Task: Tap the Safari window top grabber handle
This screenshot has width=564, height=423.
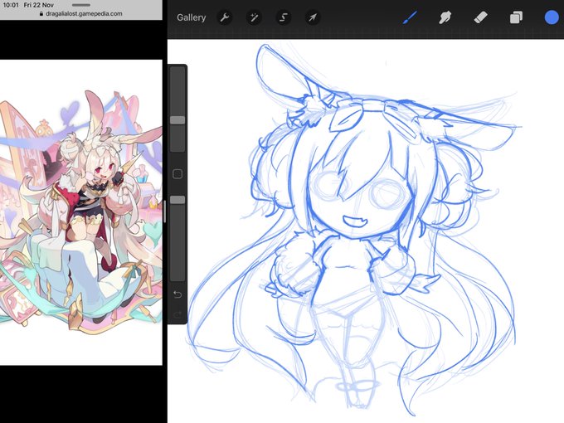Action: (81, 5)
